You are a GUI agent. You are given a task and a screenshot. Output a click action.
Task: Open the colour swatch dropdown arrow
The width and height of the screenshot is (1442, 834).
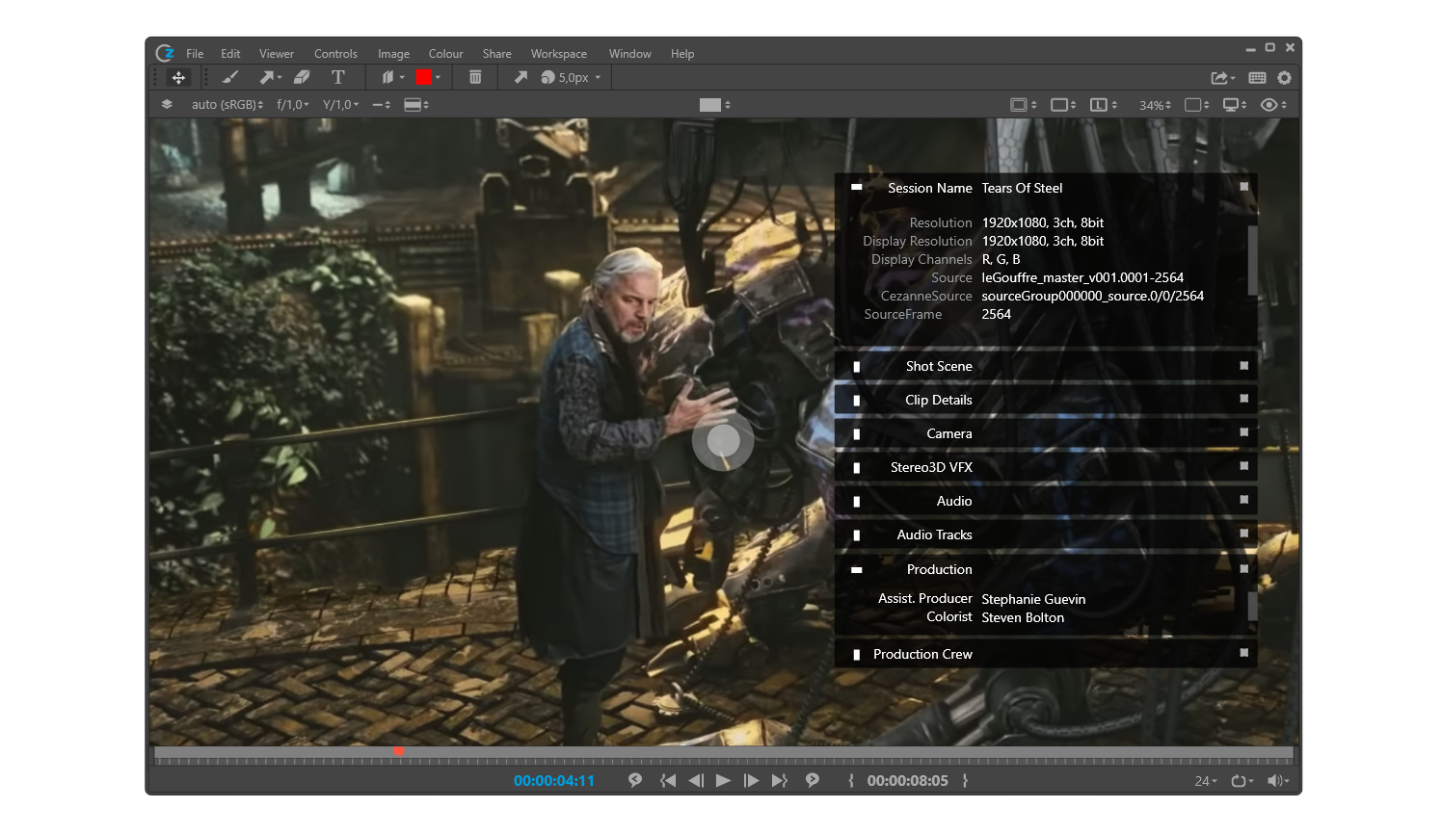coord(439,77)
